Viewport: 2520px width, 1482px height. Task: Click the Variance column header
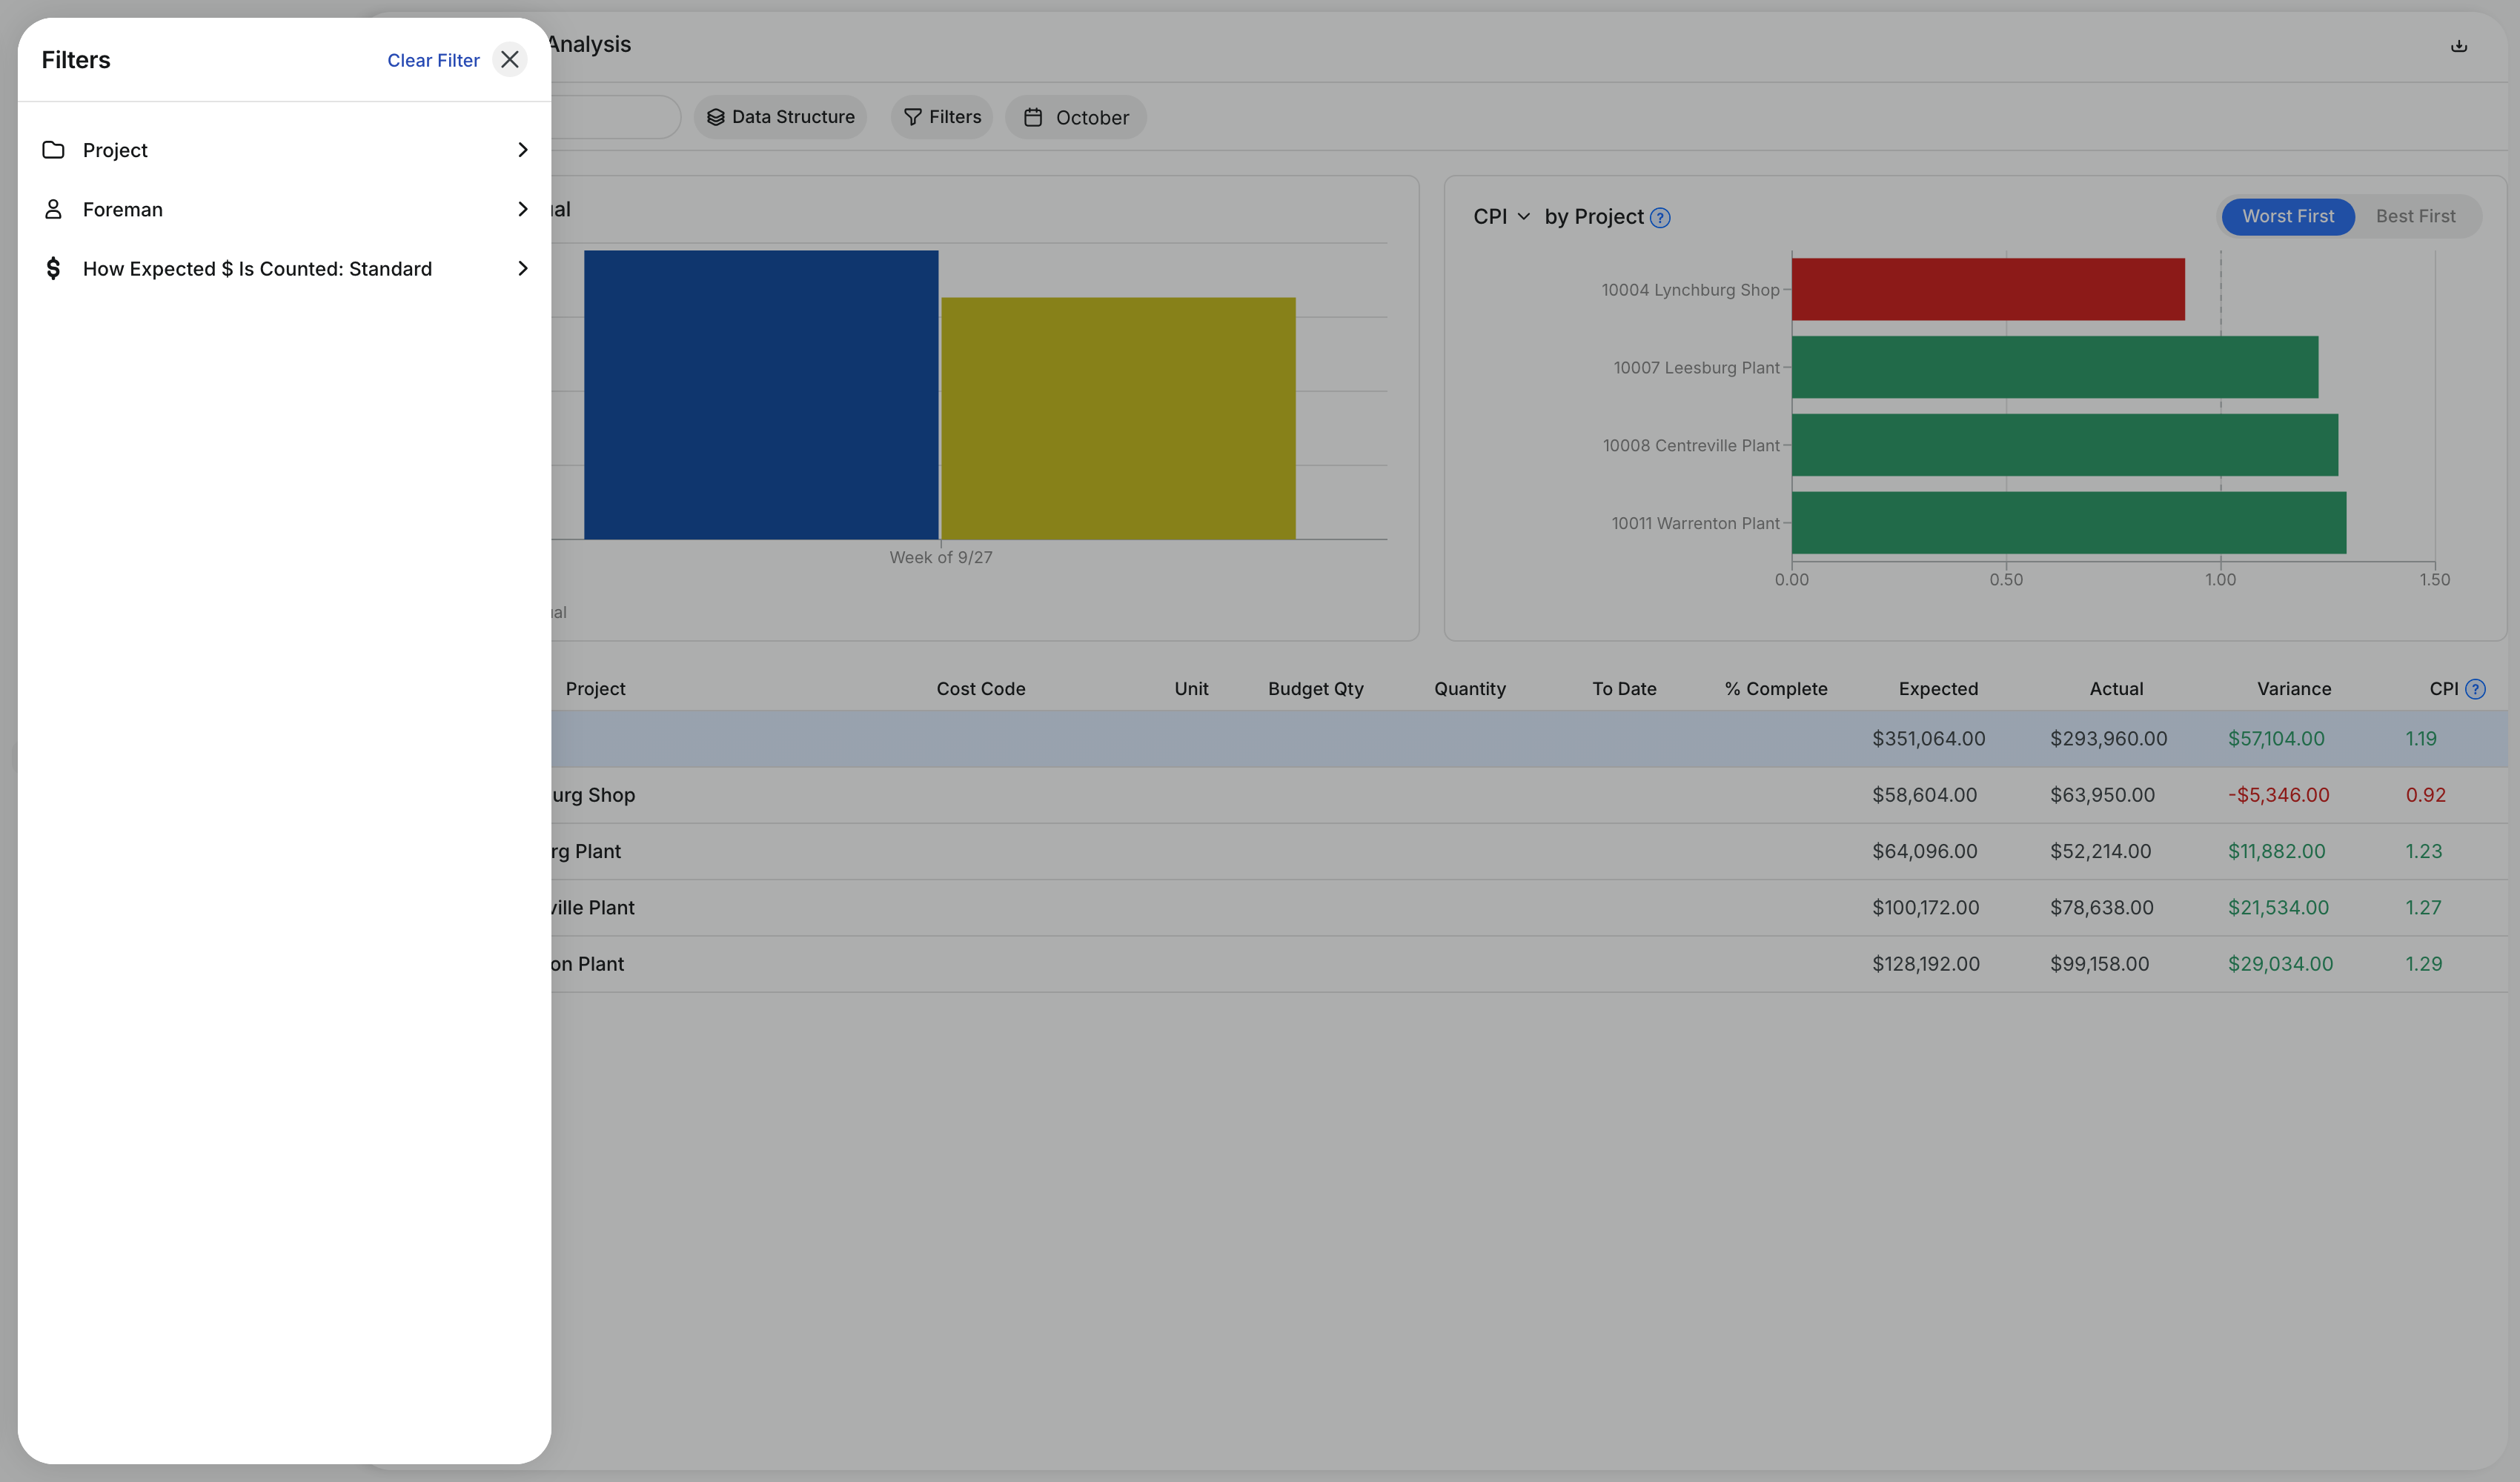click(2294, 689)
